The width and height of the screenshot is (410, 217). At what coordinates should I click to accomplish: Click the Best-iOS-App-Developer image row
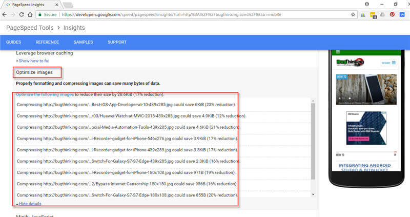pyautogui.click(x=126, y=105)
